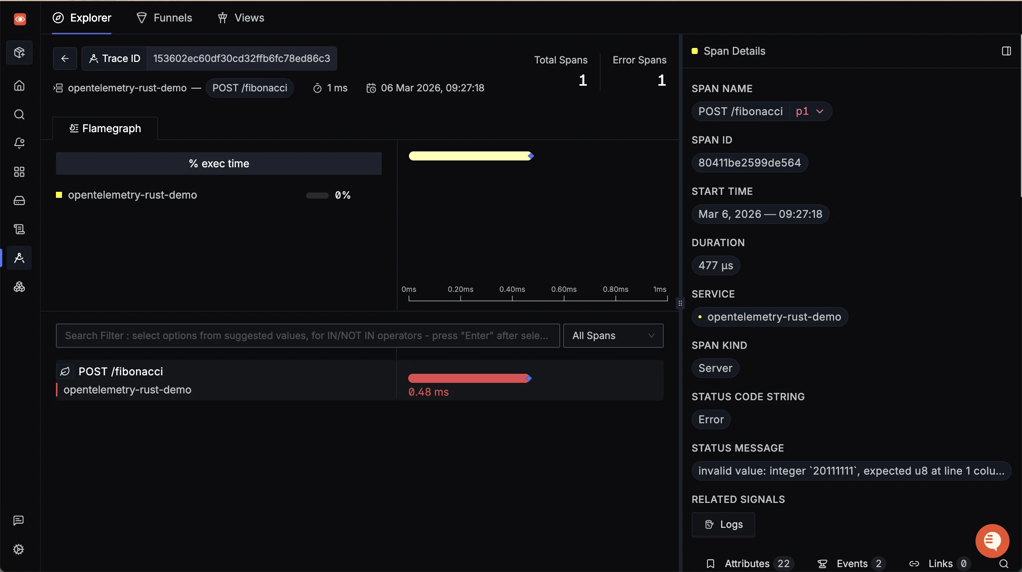Click the back arrow button
Screen dimensions: 1022x572
pos(65,58)
